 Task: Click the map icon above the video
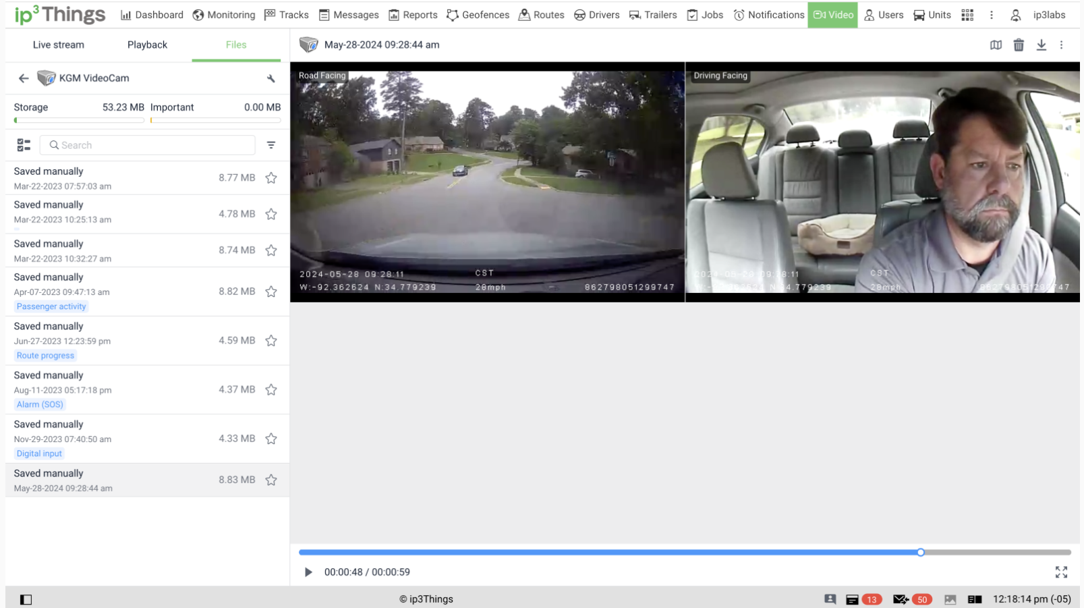pyautogui.click(x=996, y=45)
